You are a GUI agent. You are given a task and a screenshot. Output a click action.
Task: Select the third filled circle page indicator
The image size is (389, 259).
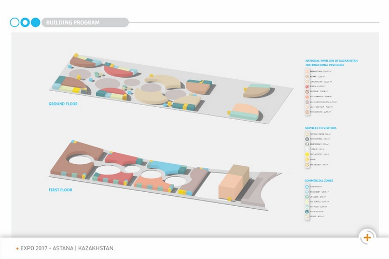tap(35, 22)
